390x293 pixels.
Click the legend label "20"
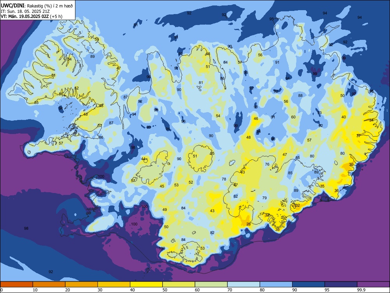[67, 290]
